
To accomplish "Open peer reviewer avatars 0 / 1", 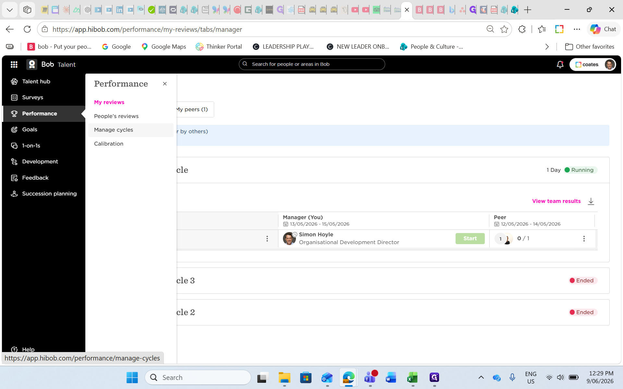I will pyautogui.click(x=504, y=239).
